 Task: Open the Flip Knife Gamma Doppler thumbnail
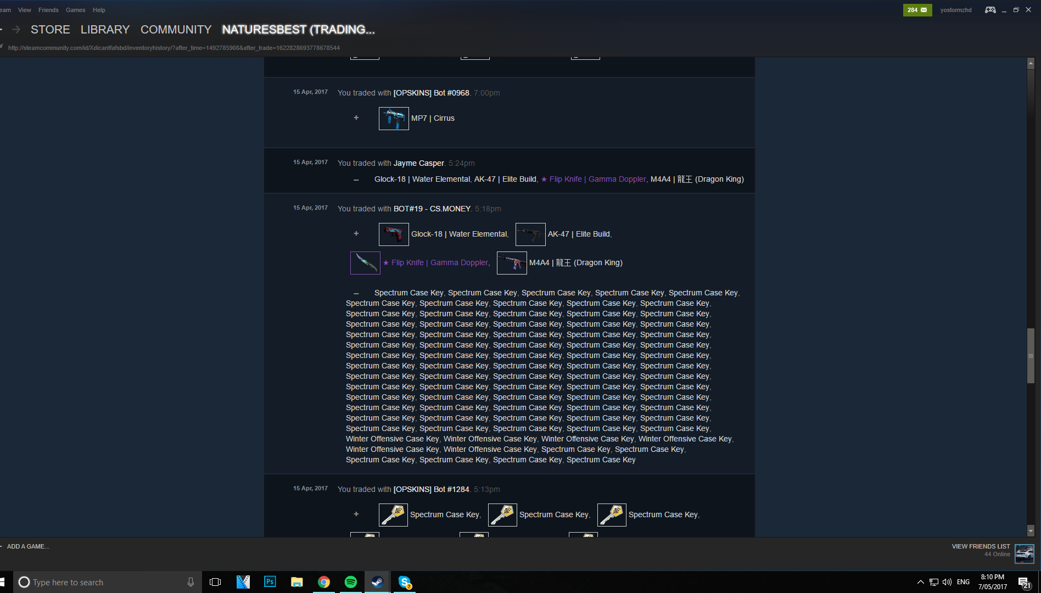[365, 263]
